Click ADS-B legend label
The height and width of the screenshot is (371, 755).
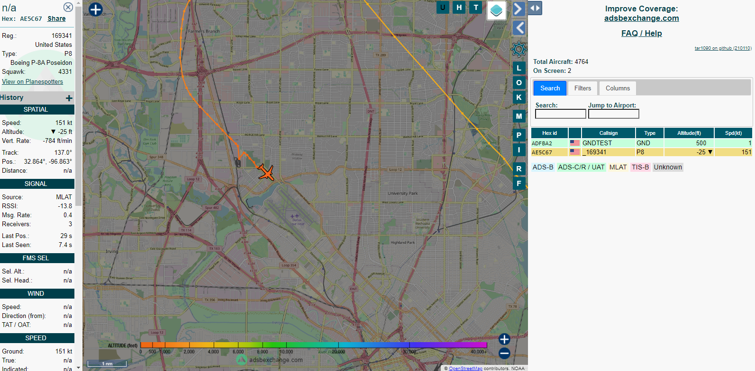coord(543,167)
